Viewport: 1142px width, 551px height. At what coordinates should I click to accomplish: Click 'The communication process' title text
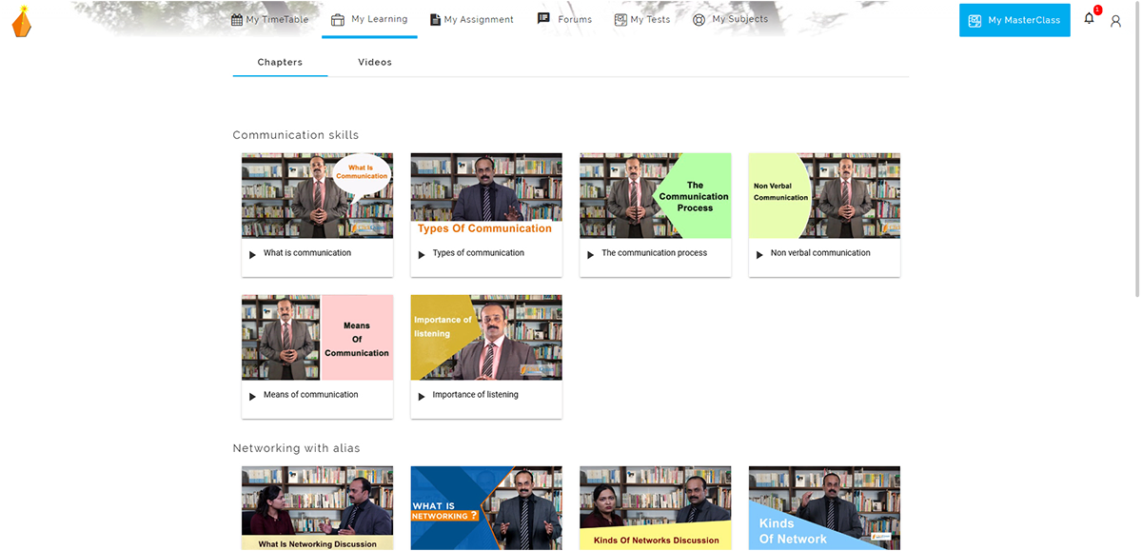(x=655, y=253)
